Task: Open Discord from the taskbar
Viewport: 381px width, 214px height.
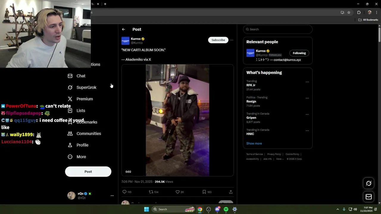Action: 217,209
